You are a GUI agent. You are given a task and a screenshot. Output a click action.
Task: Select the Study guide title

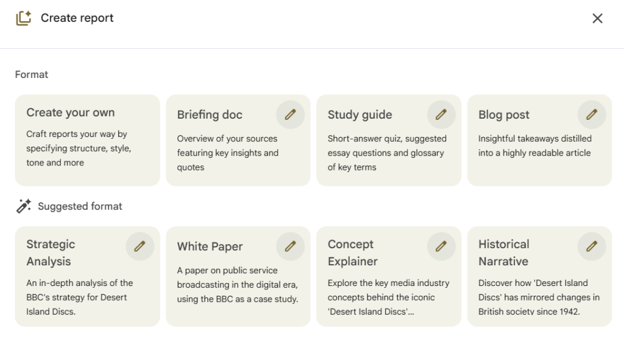click(360, 115)
